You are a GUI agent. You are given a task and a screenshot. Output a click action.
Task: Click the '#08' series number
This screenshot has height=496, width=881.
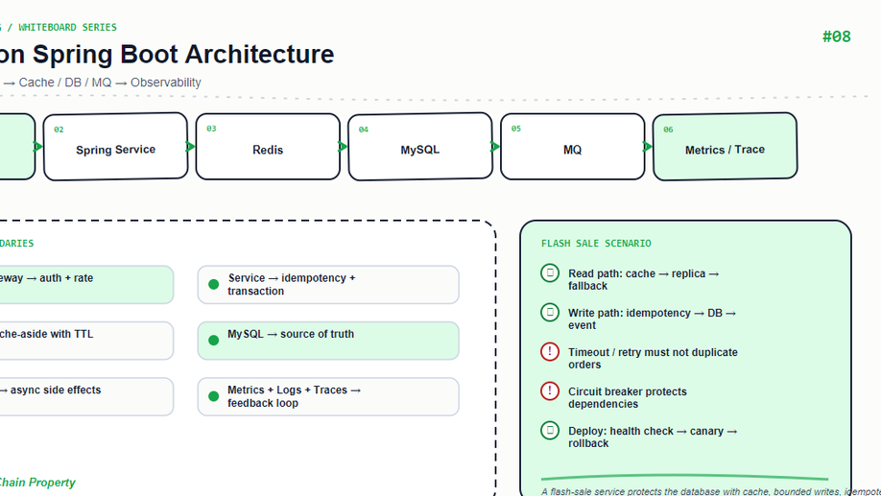[x=837, y=37]
